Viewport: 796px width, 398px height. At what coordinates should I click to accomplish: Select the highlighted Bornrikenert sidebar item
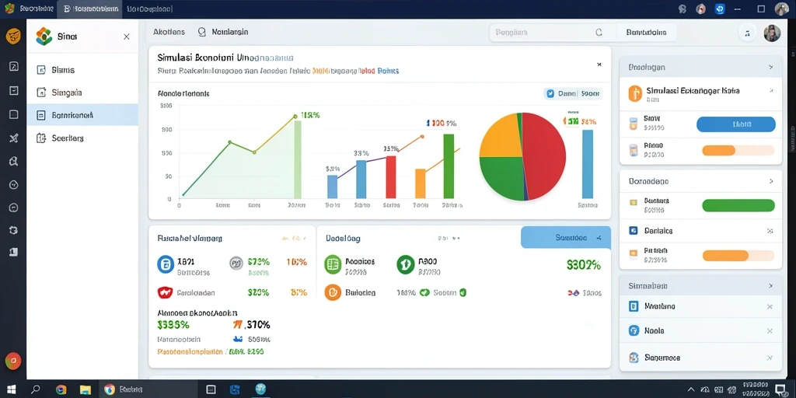coord(82,115)
